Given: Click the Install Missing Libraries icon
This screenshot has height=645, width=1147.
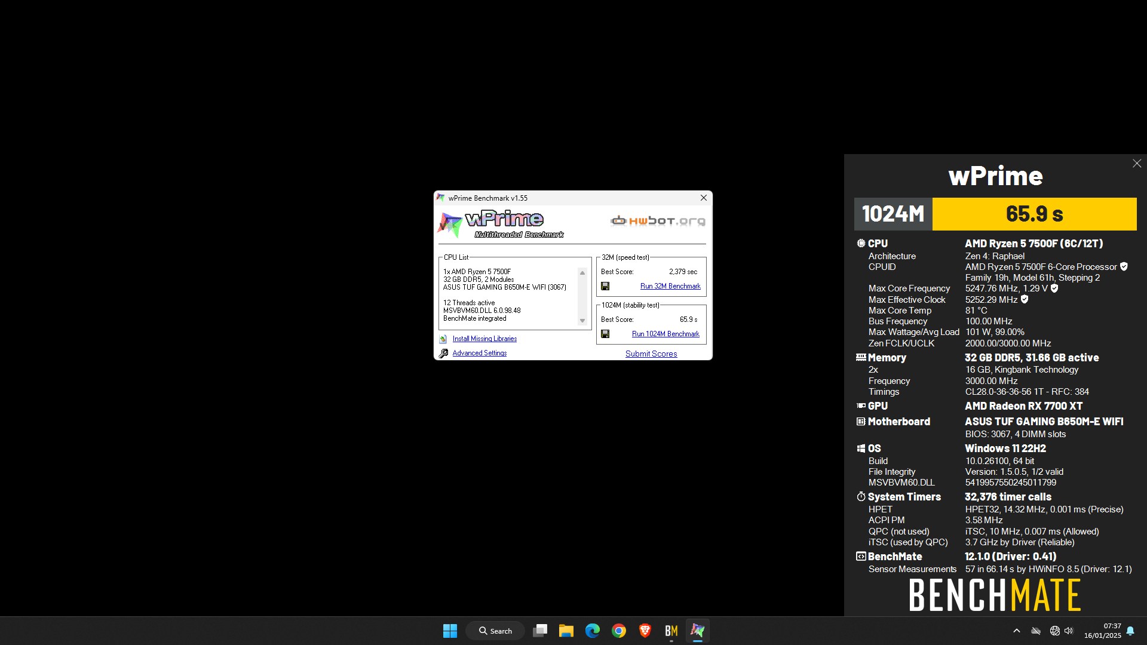Looking at the screenshot, I should point(443,339).
